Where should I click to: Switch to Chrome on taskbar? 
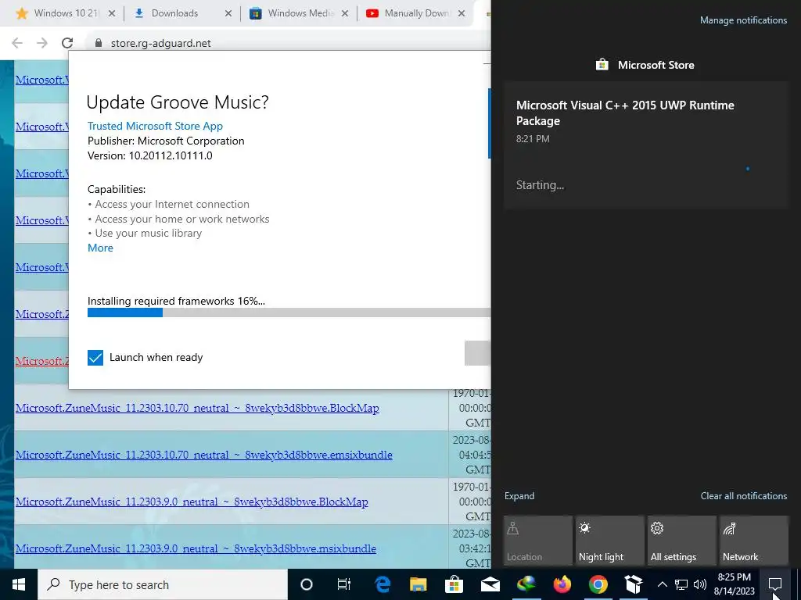tap(598, 584)
